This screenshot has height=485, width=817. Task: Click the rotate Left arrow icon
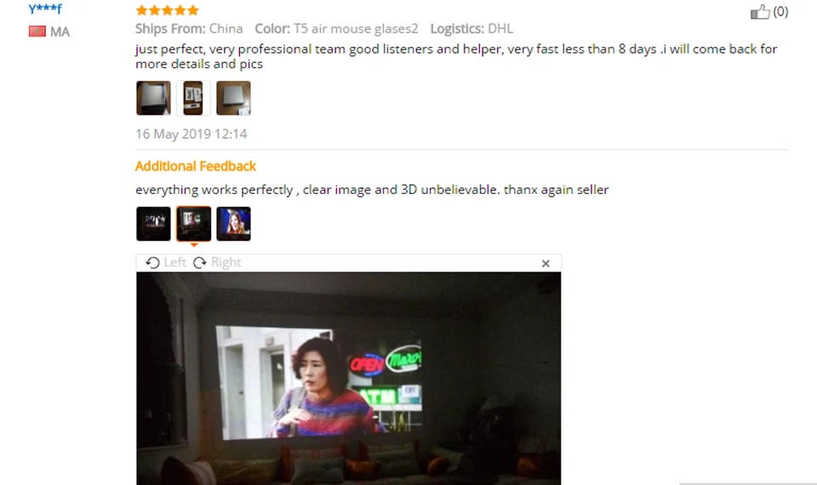pyautogui.click(x=152, y=263)
